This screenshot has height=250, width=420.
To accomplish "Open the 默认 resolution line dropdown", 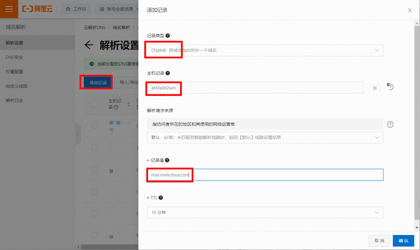I will coord(377,138).
